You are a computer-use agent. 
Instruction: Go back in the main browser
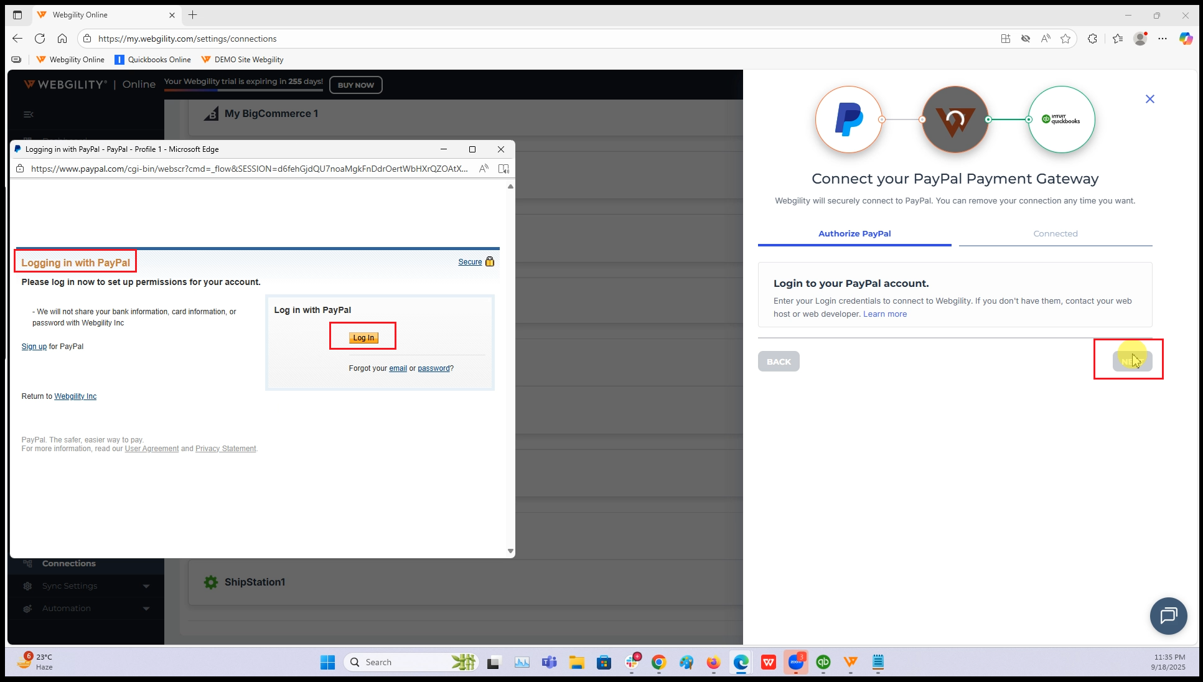click(17, 39)
